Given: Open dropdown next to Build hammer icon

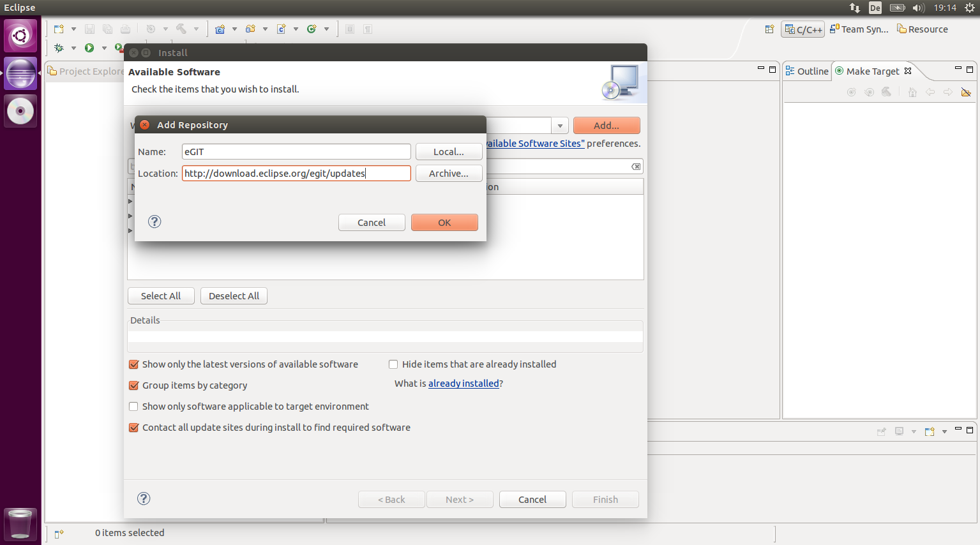Looking at the screenshot, I should pos(196,29).
